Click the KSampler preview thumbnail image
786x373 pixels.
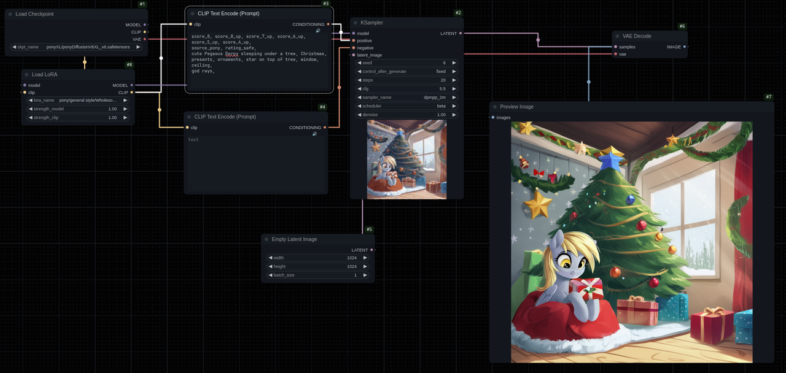coord(407,160)
